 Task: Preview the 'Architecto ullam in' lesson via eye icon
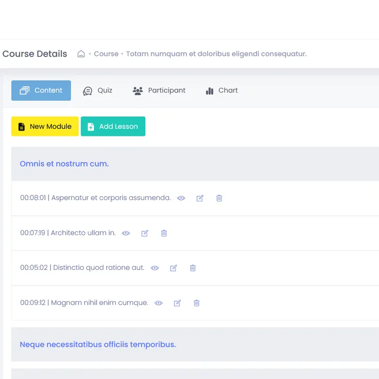point(126,233)
